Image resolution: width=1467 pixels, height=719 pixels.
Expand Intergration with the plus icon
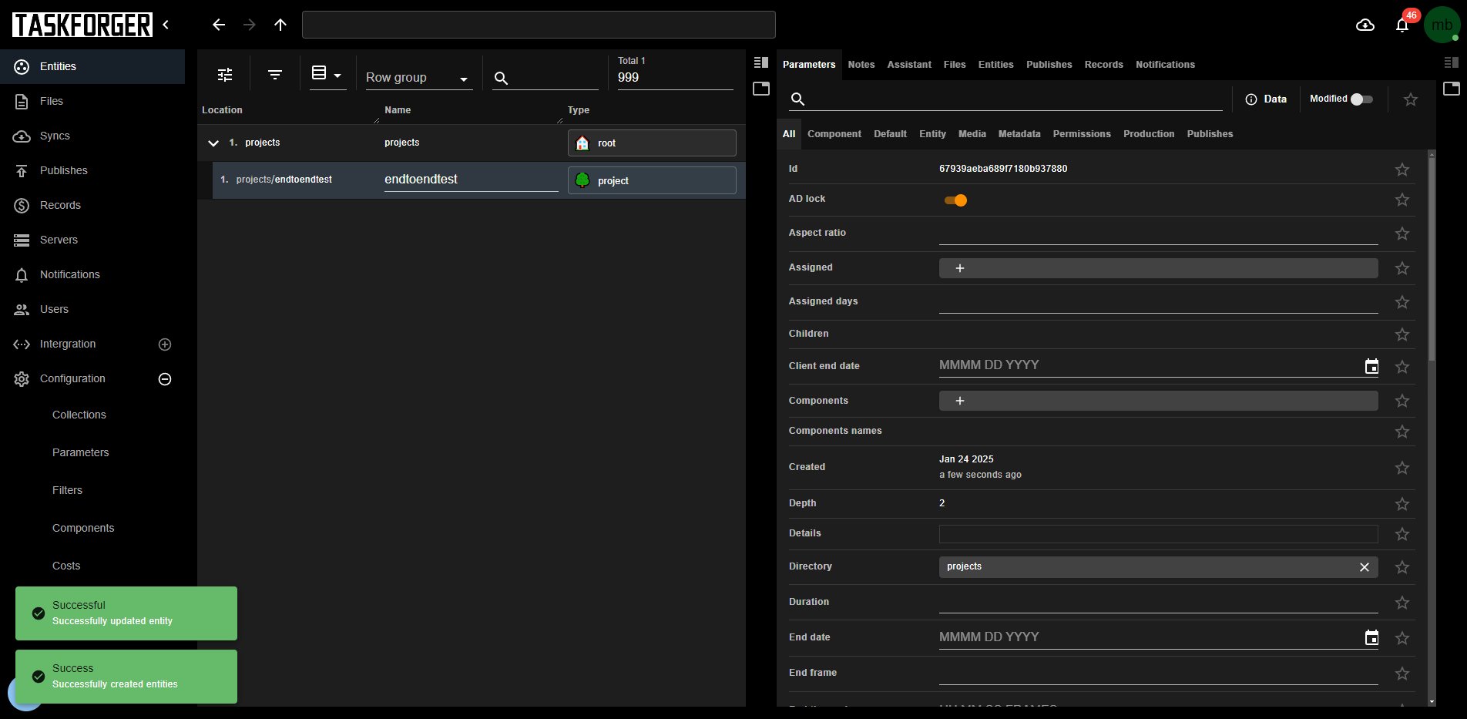click(x=165, y=344)
